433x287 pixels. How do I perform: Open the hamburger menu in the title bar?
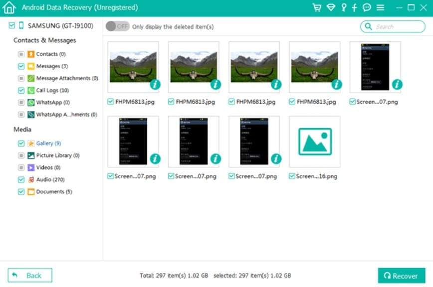coord(379,7)
